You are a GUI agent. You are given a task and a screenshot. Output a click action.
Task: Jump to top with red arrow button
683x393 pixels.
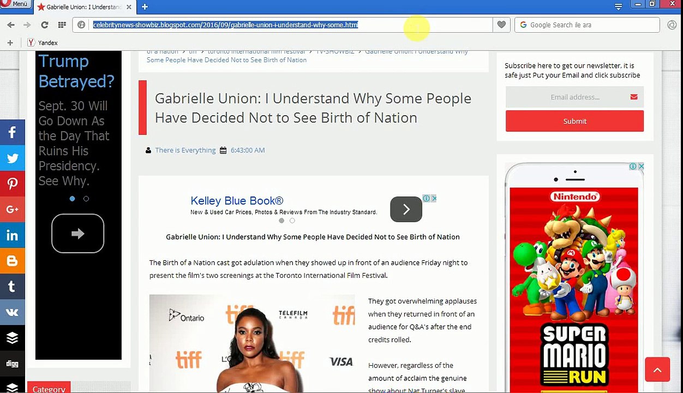(x=657, y=370)
